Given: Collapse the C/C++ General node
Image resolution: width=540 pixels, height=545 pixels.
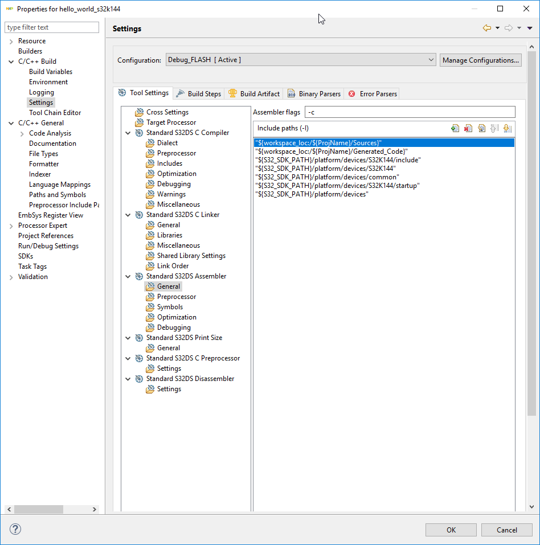Looking at the screenshot, I should pyautogui.click(x=11, y=124).
